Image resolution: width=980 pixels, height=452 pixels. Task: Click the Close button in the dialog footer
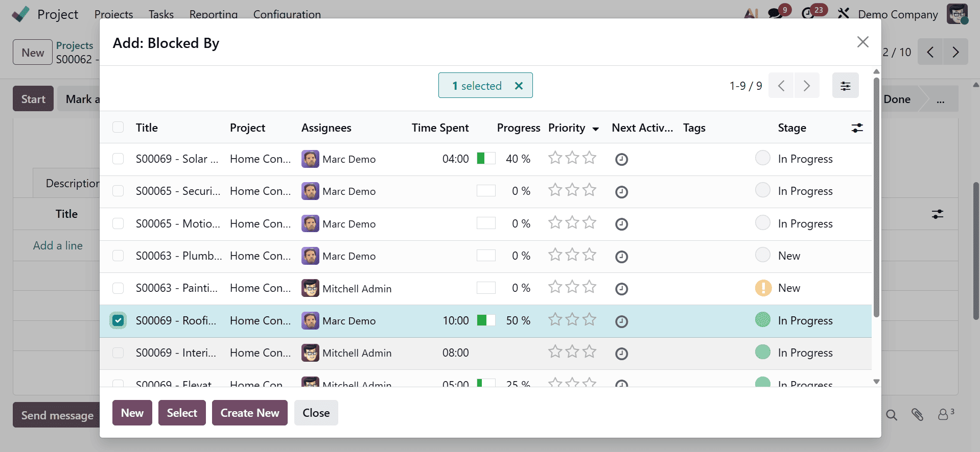pyautogui.click(x=316, y=413)
